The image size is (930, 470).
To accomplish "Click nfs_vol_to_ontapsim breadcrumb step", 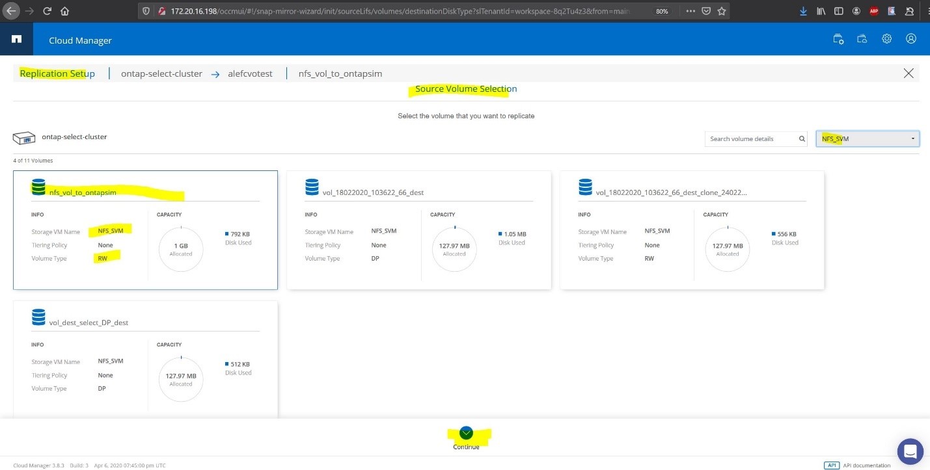I will point(340,73).
